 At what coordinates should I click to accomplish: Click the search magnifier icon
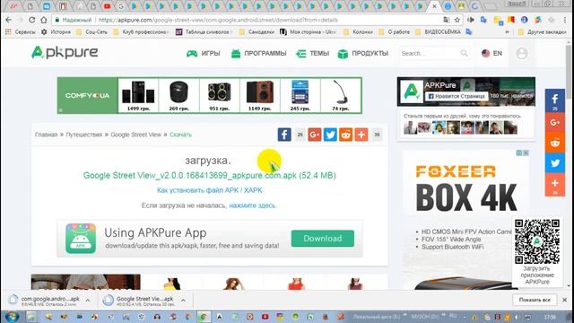pyautogui.click(x=464, y=53)
